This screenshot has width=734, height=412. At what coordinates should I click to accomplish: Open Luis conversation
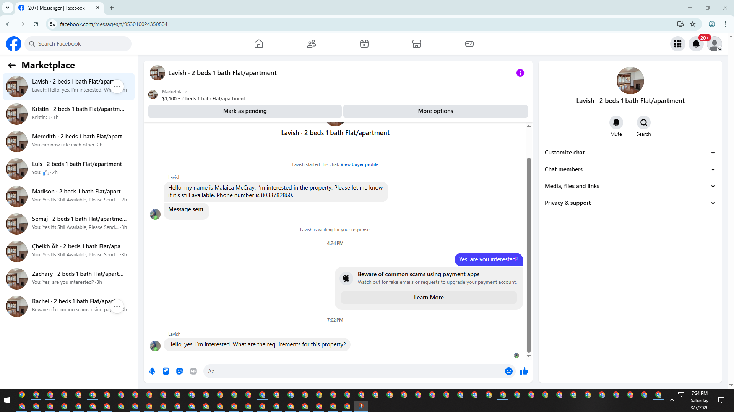pyautogui.click(x=69, y=169)
